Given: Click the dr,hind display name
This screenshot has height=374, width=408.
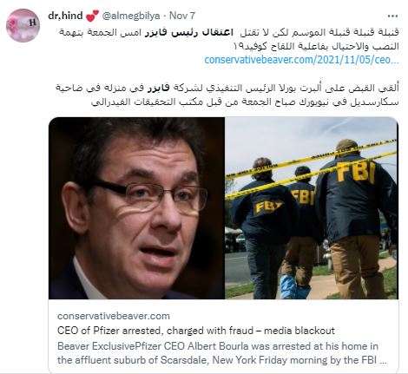Looking at the screenshot, I should [65, 16].
